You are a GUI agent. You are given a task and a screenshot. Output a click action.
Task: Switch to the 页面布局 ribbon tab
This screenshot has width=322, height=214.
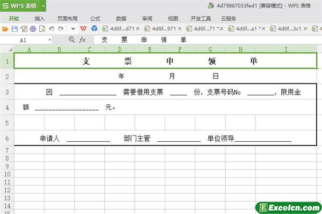(67, 19)
